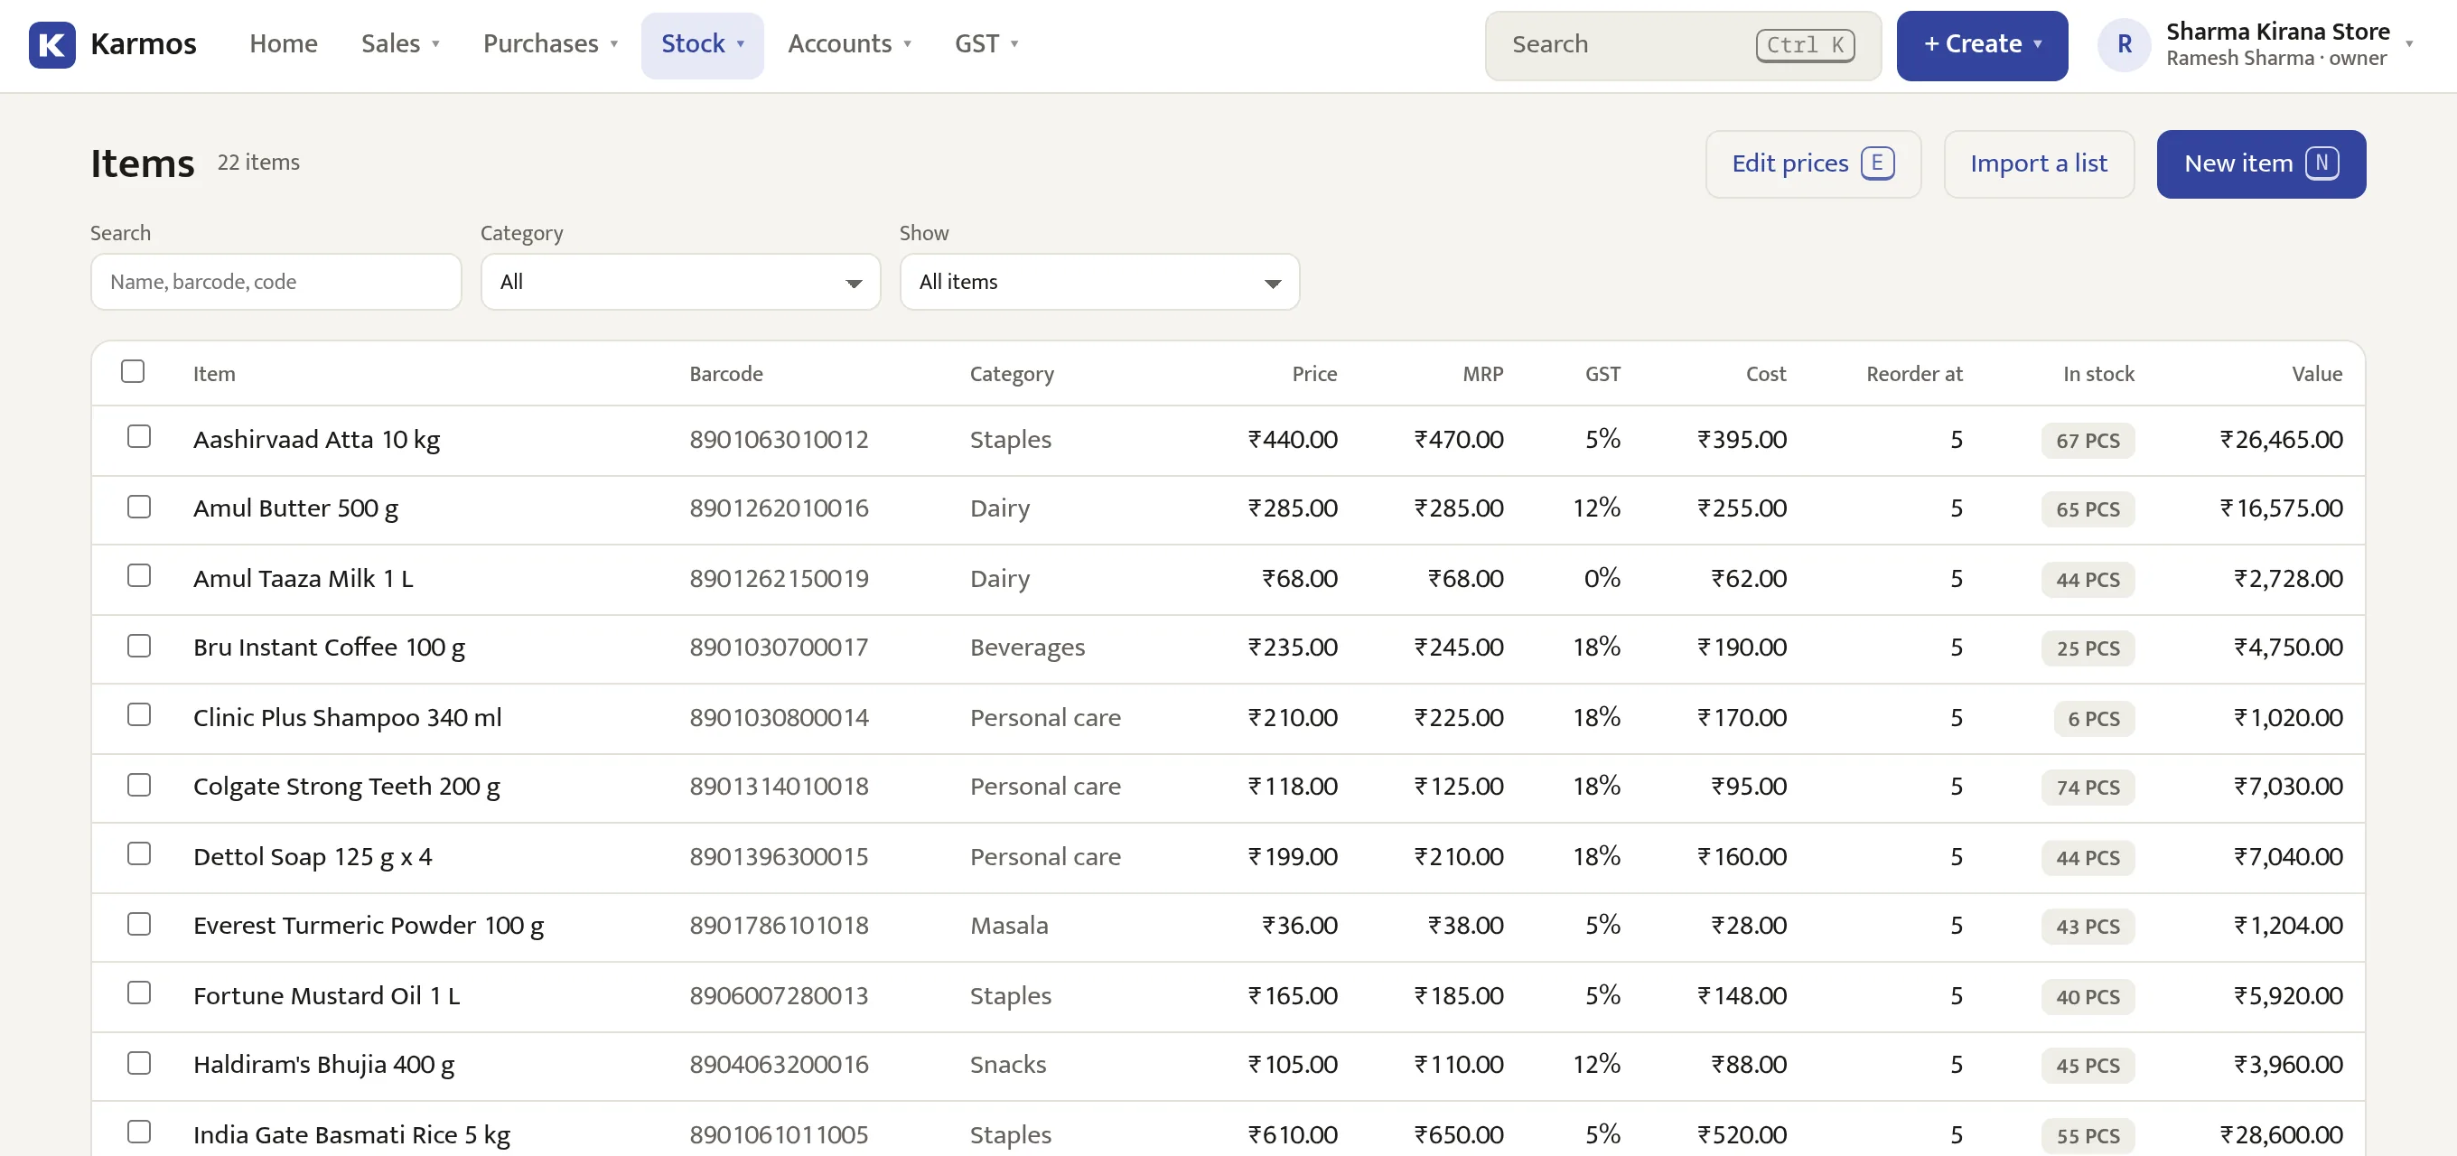Click the Reorder at column header
This screenshot has width=2457, height=1156.
point(1913,374)
